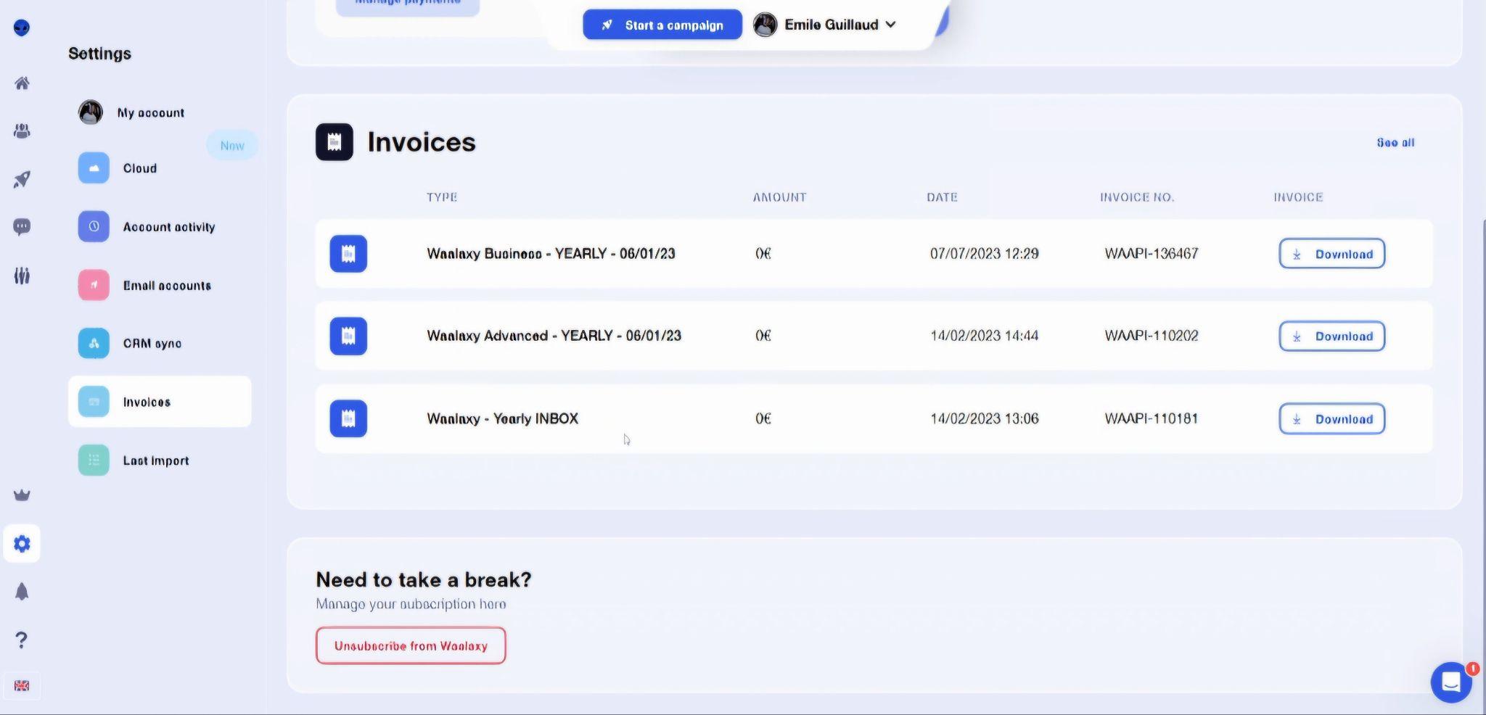Click the Account activity clock icon
This screenshot has width=1486, height=715.
click(94, 226)
